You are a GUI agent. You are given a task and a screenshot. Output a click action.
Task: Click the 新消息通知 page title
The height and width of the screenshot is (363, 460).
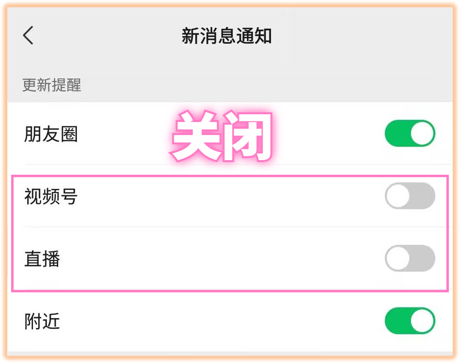point(227,36)
